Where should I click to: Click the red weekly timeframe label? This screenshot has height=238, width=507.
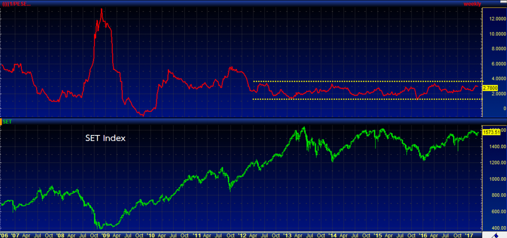coord(472,4)
